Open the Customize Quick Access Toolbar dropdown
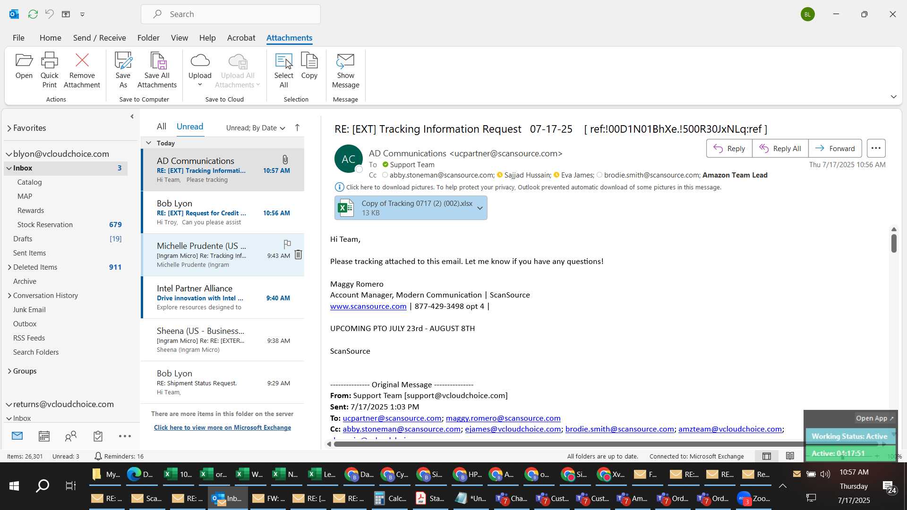Image resolution: width=907 pixels, height=510 pixels. 82,14
